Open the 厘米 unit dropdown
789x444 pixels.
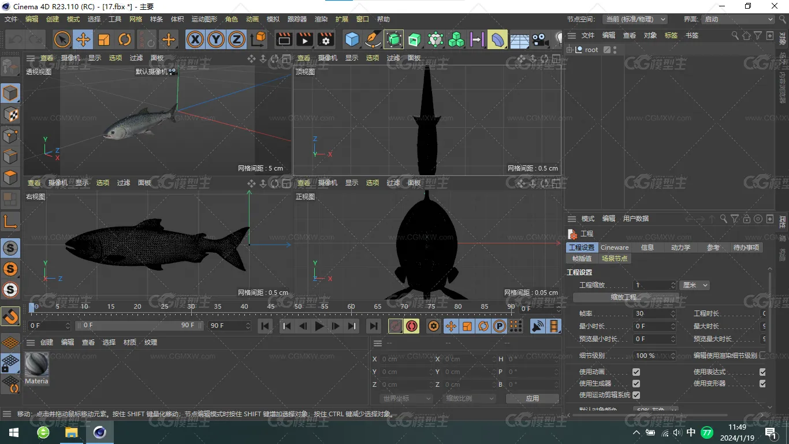point(694,285)
